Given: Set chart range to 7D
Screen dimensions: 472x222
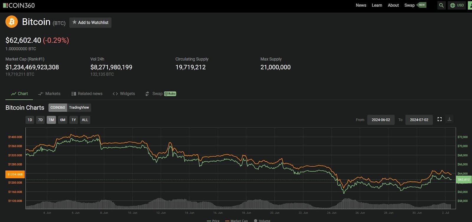Looking at the screenshot, I should [40, 120].
